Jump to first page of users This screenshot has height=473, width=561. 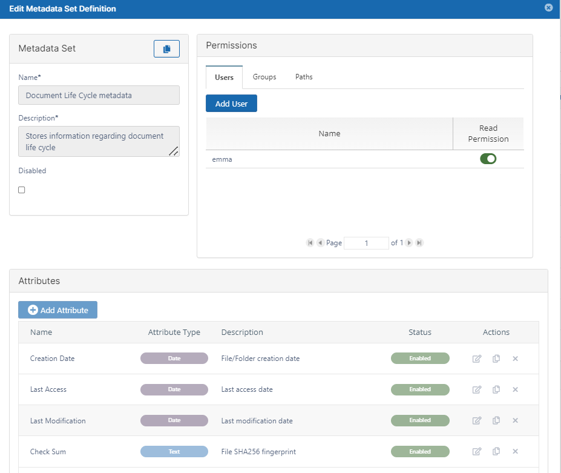310,243
